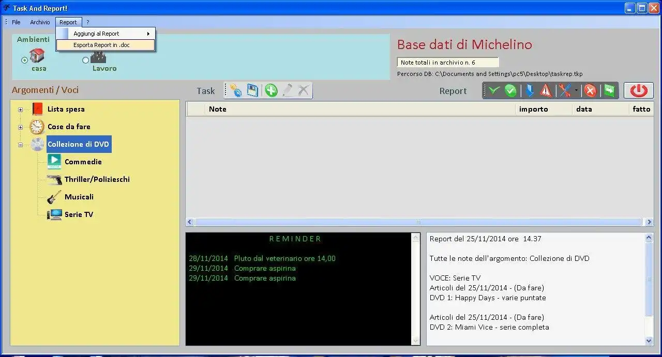The width and height of the screenshot is (662, 357).
Task: Select Thriller/Polizieschi entry
Action: 97,179
